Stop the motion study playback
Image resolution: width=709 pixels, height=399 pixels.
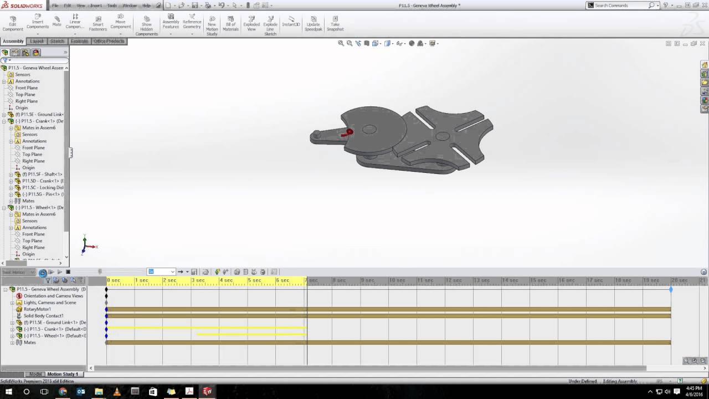[x=68, y=272]
